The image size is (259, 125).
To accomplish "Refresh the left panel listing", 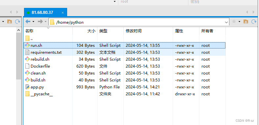I will (17, 21).
